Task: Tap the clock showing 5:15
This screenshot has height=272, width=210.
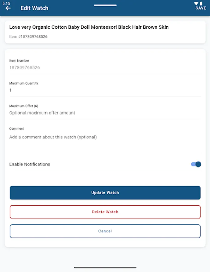Action: (7, 2)
